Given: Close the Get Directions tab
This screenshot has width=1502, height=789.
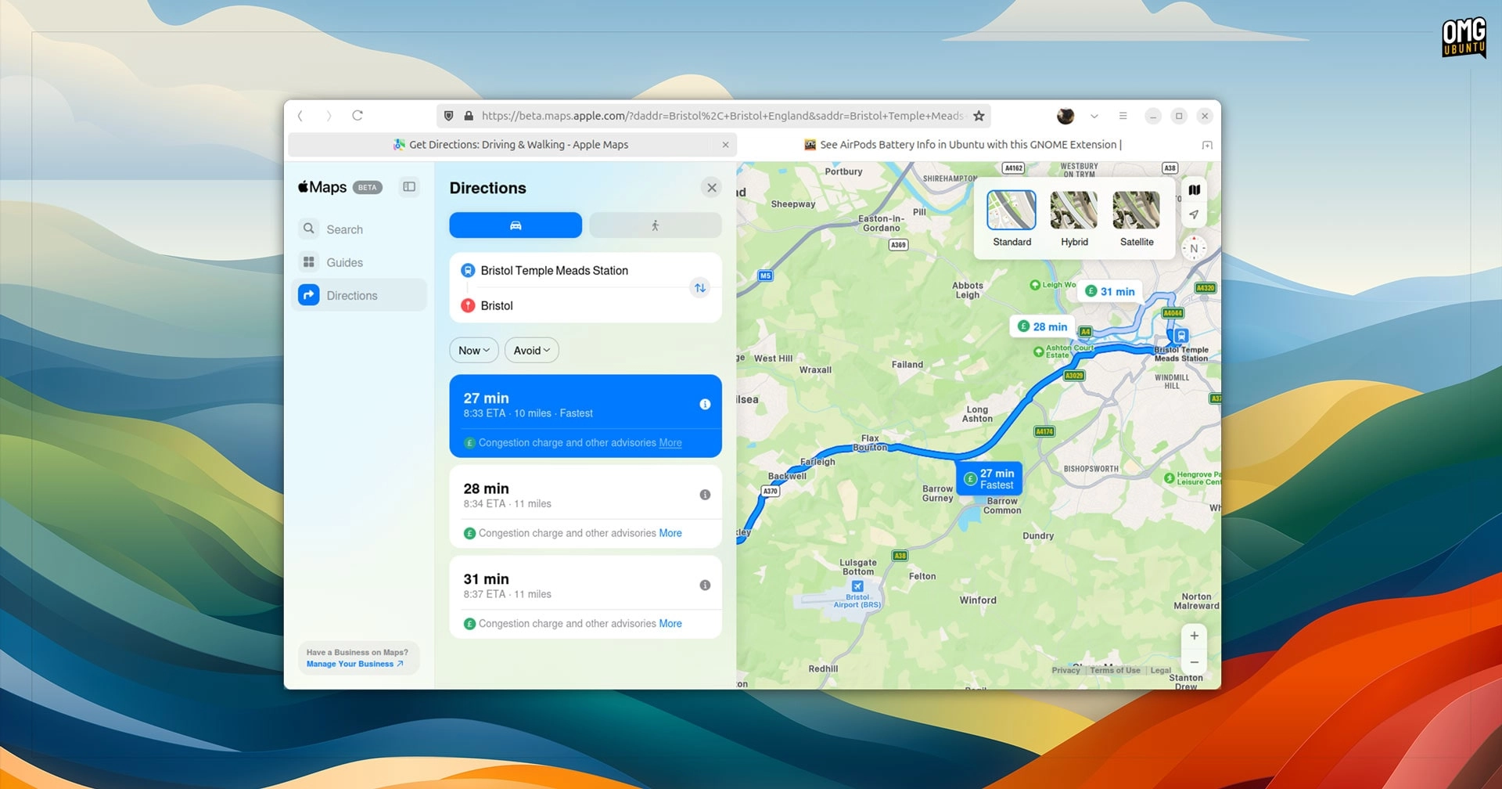Looking at the screenshot, I should point(725,145).
